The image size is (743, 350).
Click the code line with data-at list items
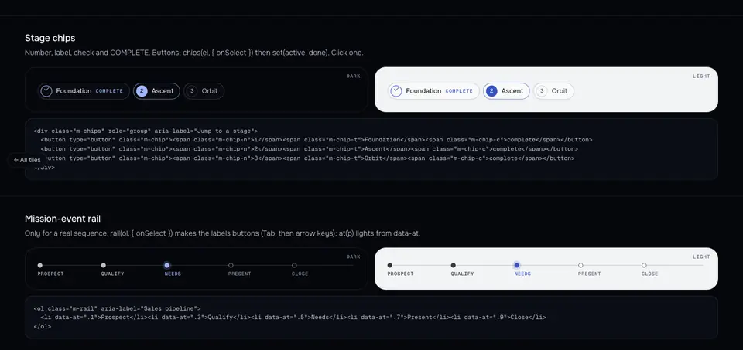pos(293,318)
